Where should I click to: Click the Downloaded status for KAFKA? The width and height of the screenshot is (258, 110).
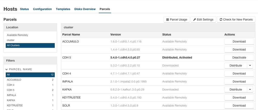point(170,90)
